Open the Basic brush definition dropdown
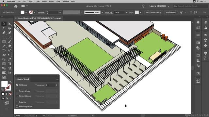Image resolution: width=209 pixels, height=117 pixels. [x=102, y=12]
